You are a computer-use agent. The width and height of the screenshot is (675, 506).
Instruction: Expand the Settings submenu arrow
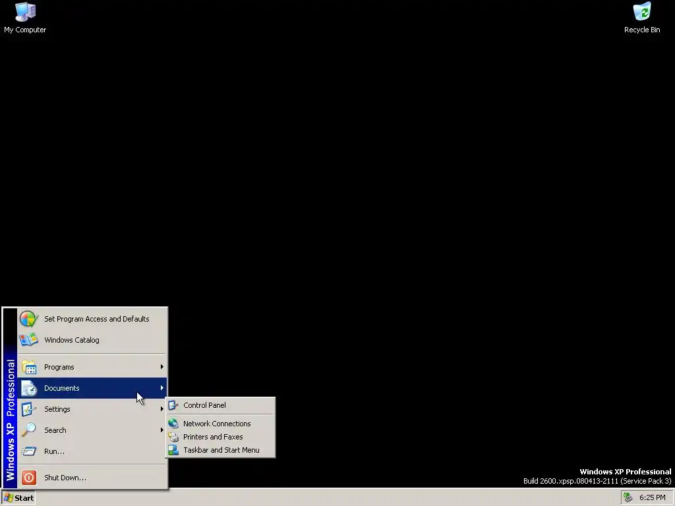[162, 408]
